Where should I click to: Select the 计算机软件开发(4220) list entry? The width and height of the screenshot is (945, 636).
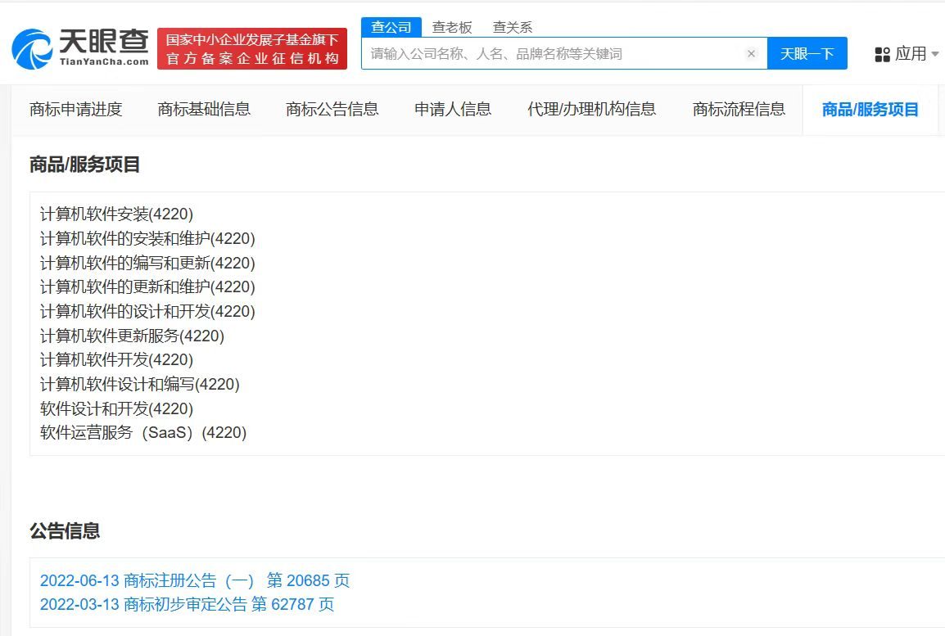117,359
